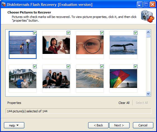The image size is (157, 132).
Task: Click the scrollbar thumb in picture list
Action: [148, 36]
